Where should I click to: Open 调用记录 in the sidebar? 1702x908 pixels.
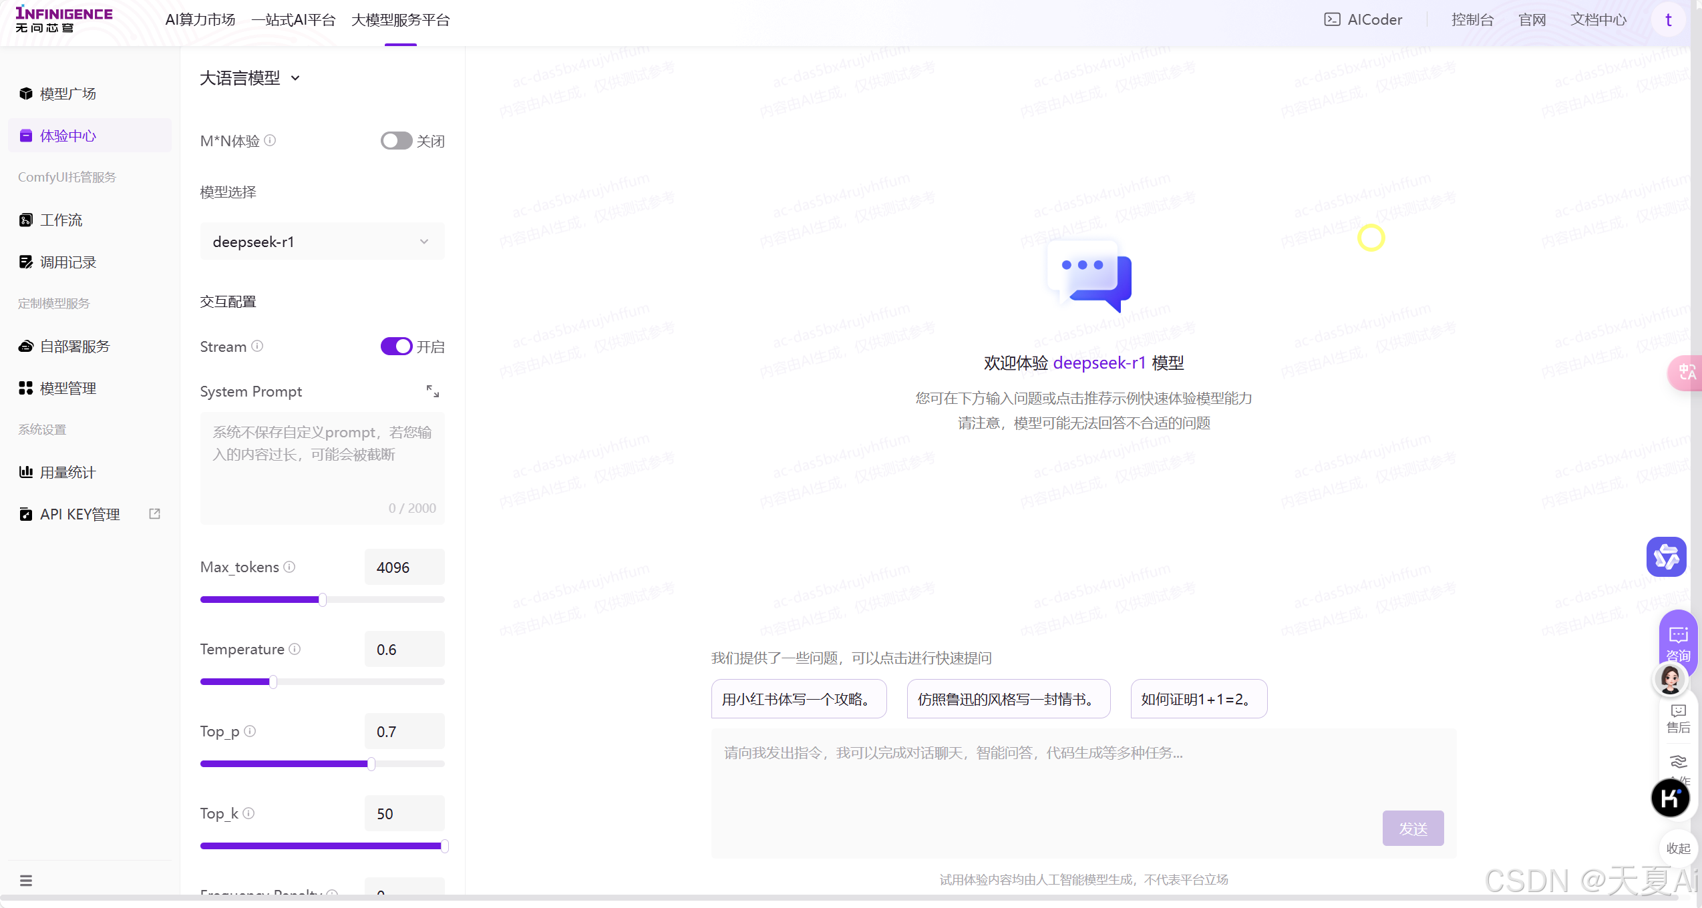(x=90, y=262)
